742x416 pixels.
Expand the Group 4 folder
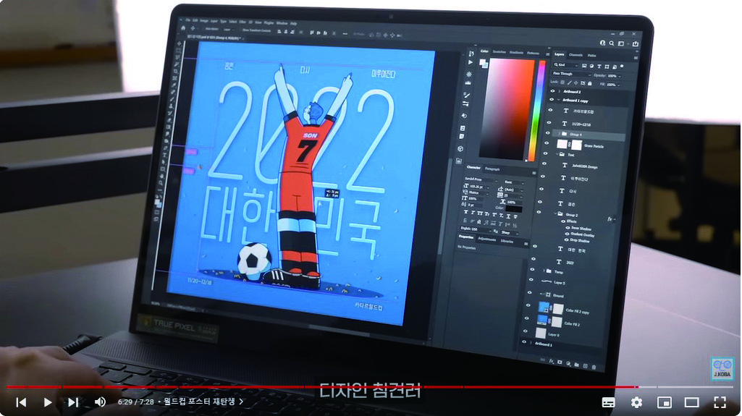(559, 134)
